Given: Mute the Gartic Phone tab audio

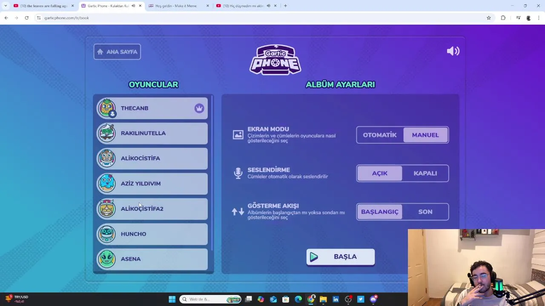Looking at the screenshot, I should click(x=133, y=6).
